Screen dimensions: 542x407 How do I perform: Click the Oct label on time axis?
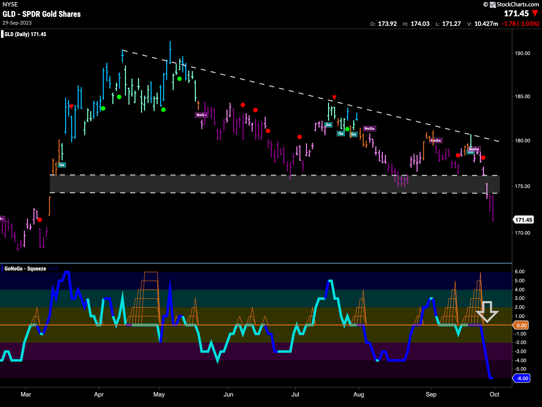coord(494,394)
